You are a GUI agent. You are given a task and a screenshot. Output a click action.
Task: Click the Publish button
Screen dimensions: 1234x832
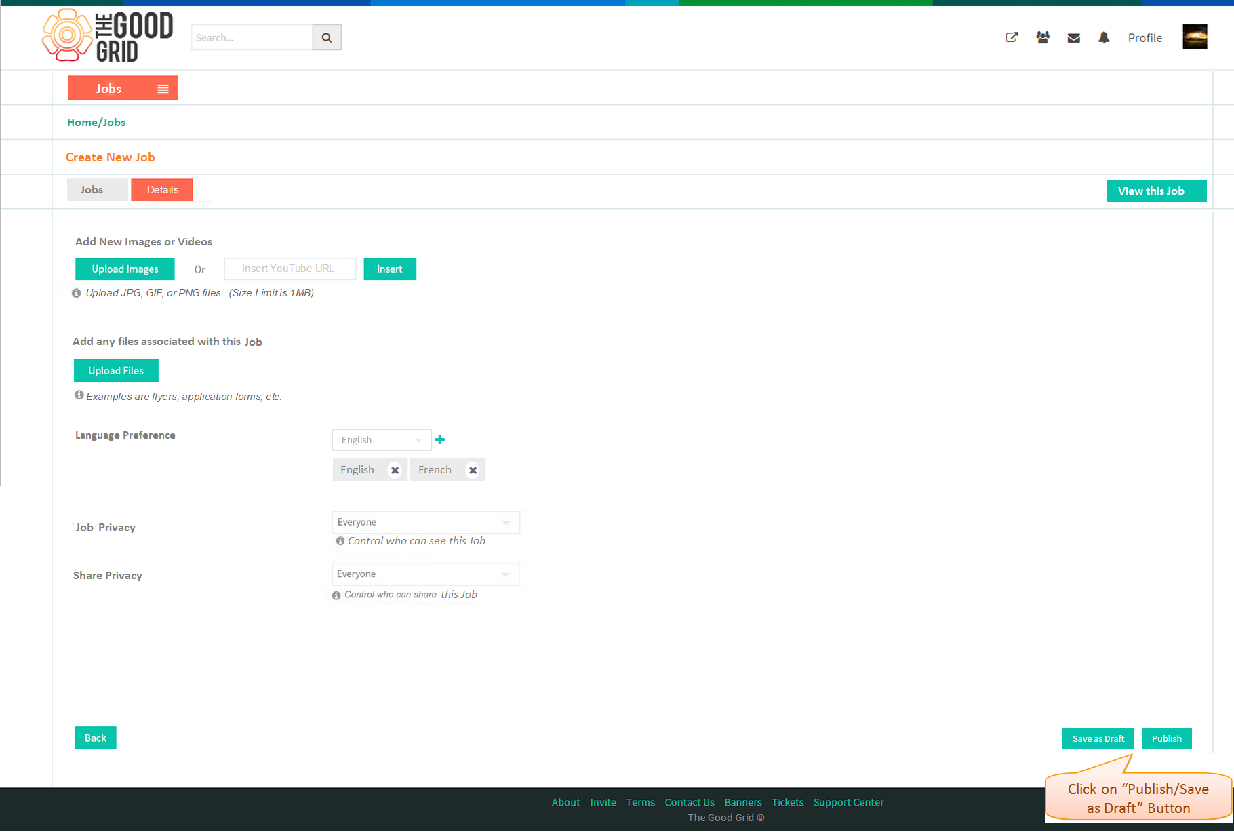point(1167,738)
